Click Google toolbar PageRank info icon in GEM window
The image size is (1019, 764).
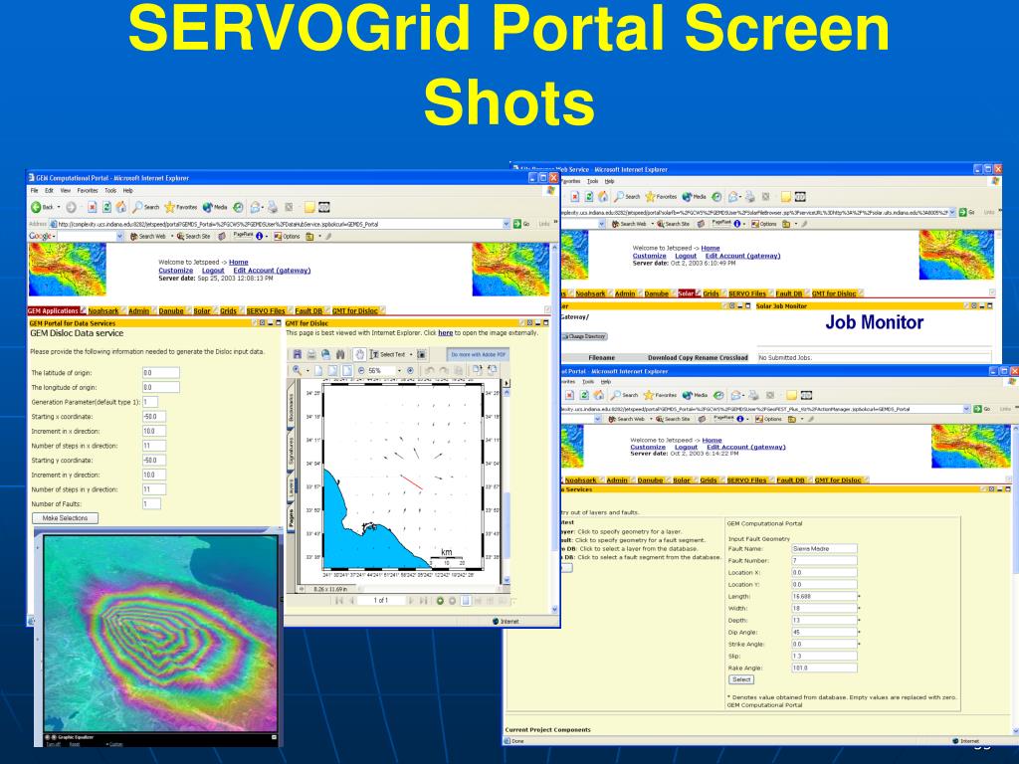260,236
